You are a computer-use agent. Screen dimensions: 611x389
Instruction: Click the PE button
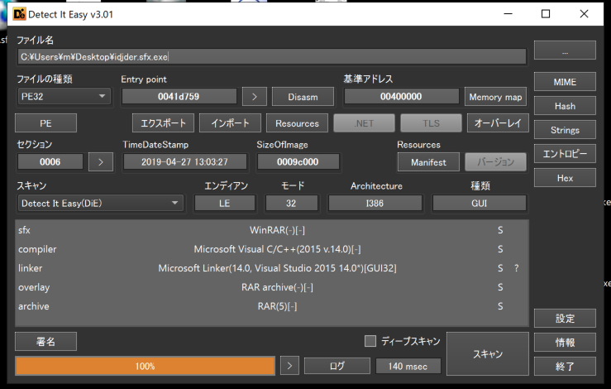(x=45, y=123)
